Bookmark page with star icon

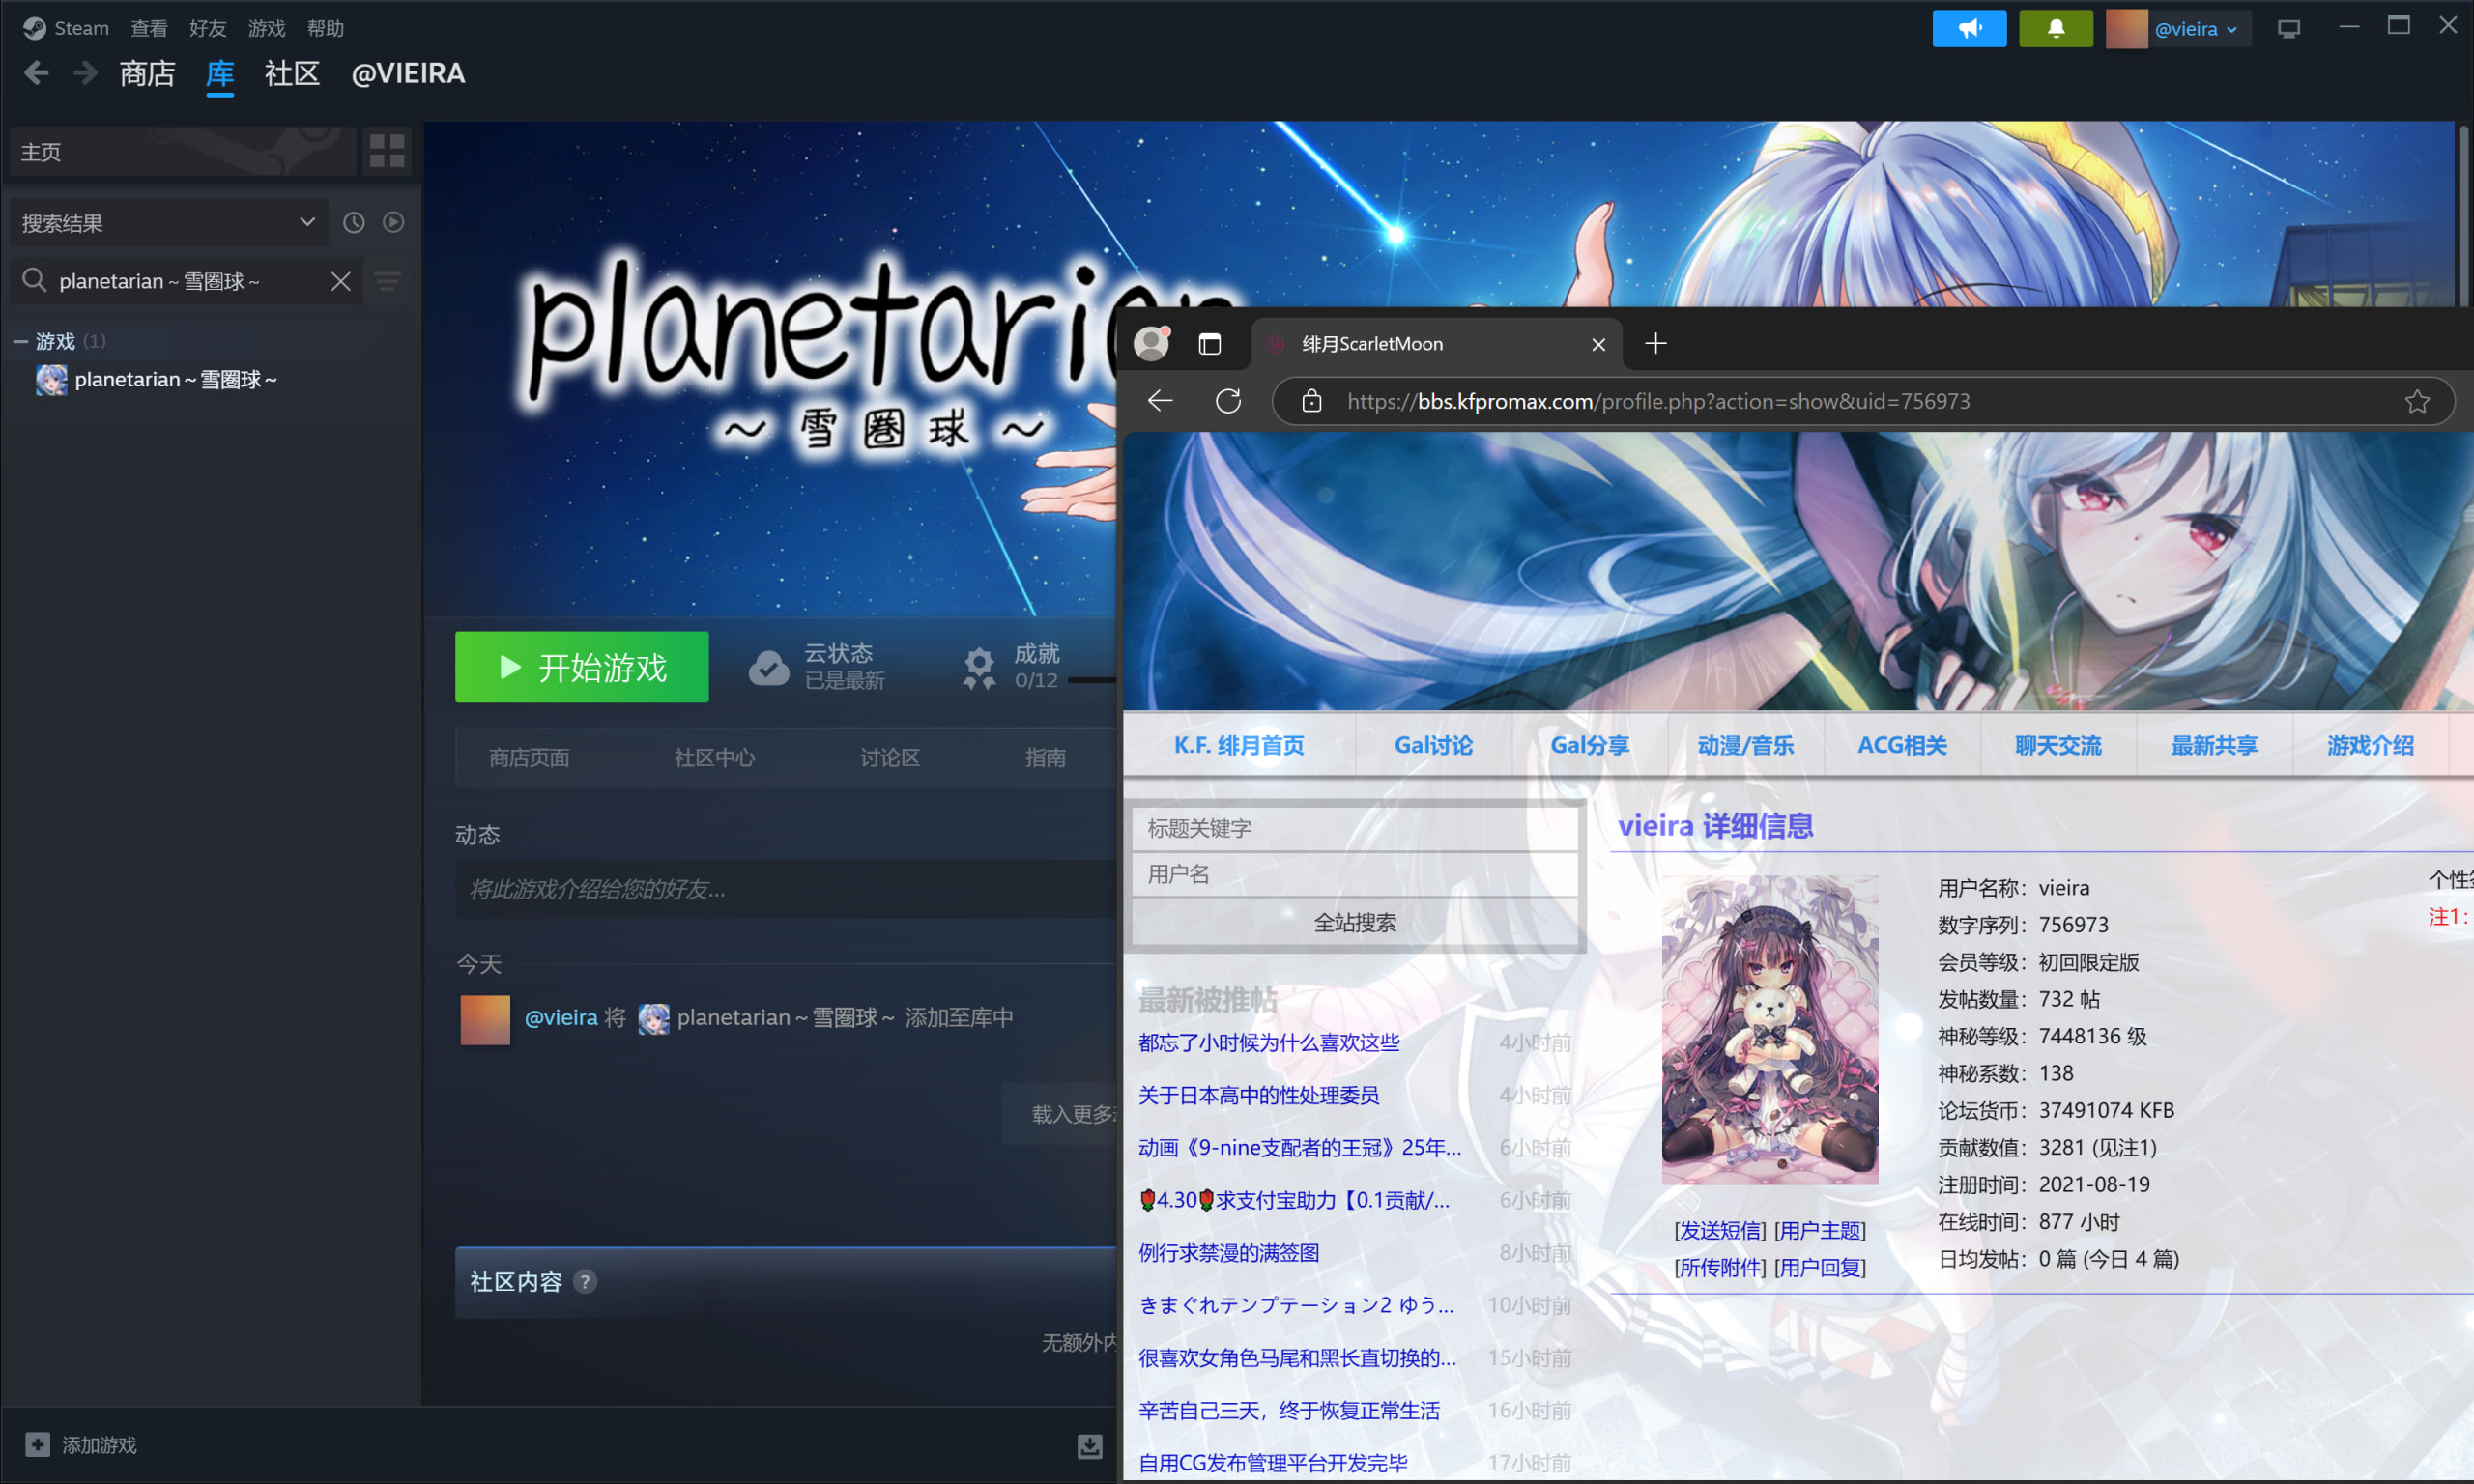tap(2417, 401)
